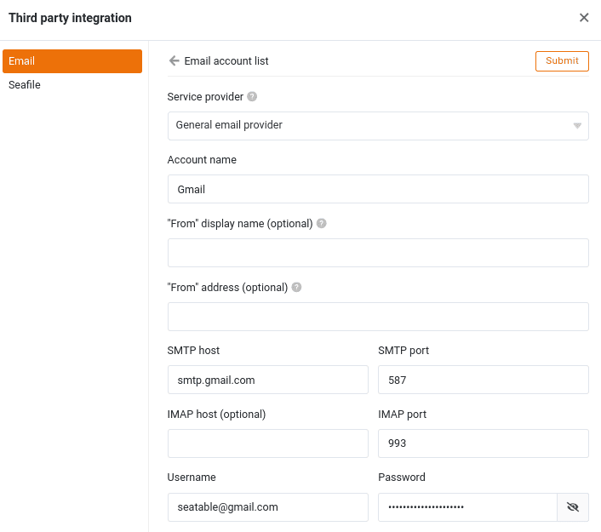
Task: Click the Account name field
Action: coord(378,189)
